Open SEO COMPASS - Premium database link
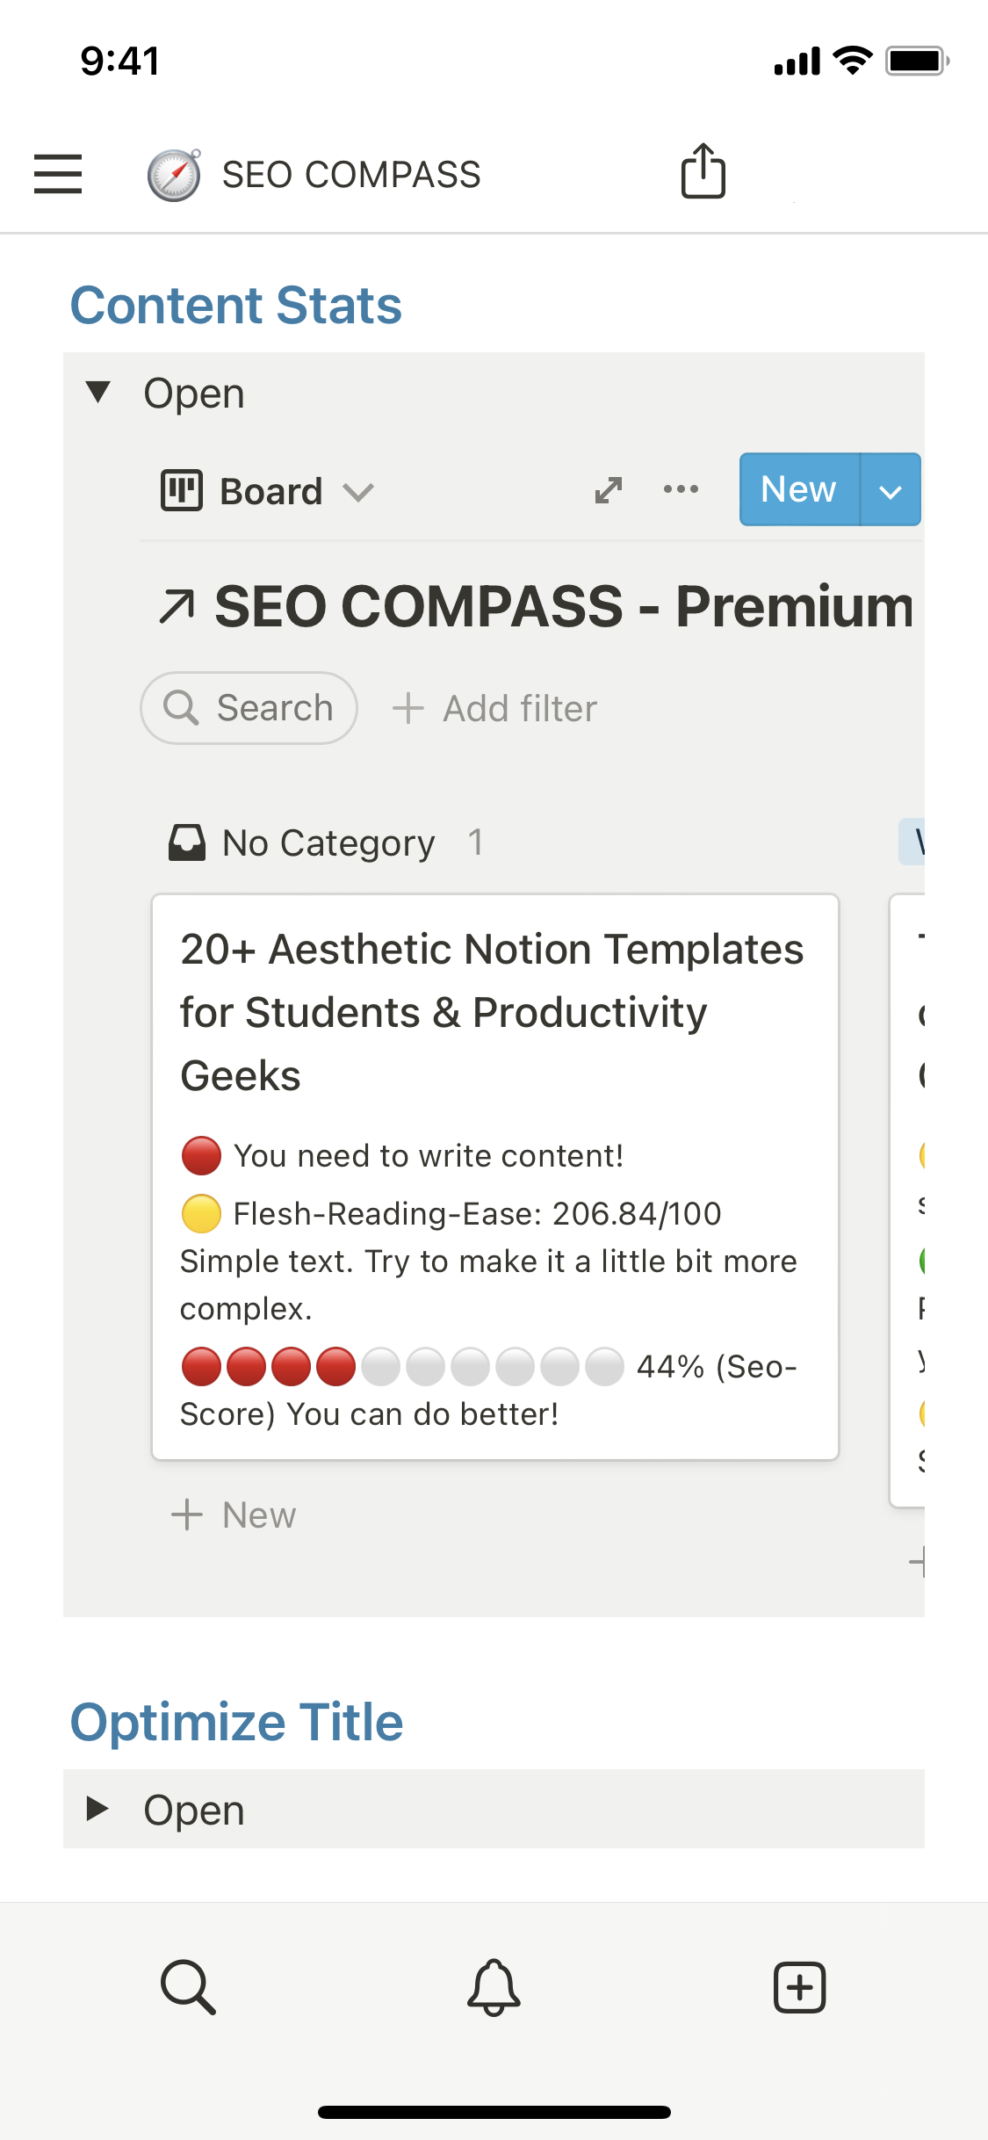Image resolution: width=988 pixels, height=2140 pixels. [536, 606]
